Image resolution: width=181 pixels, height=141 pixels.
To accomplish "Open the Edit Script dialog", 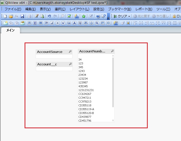I will [x=37, y=16].
